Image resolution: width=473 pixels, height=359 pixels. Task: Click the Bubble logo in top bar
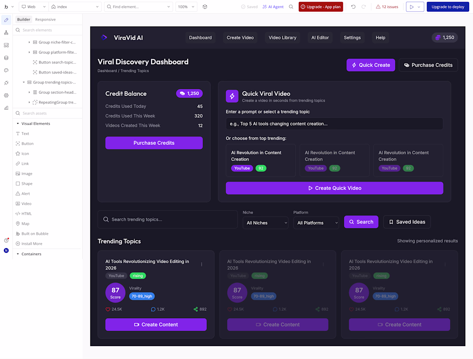6,6
